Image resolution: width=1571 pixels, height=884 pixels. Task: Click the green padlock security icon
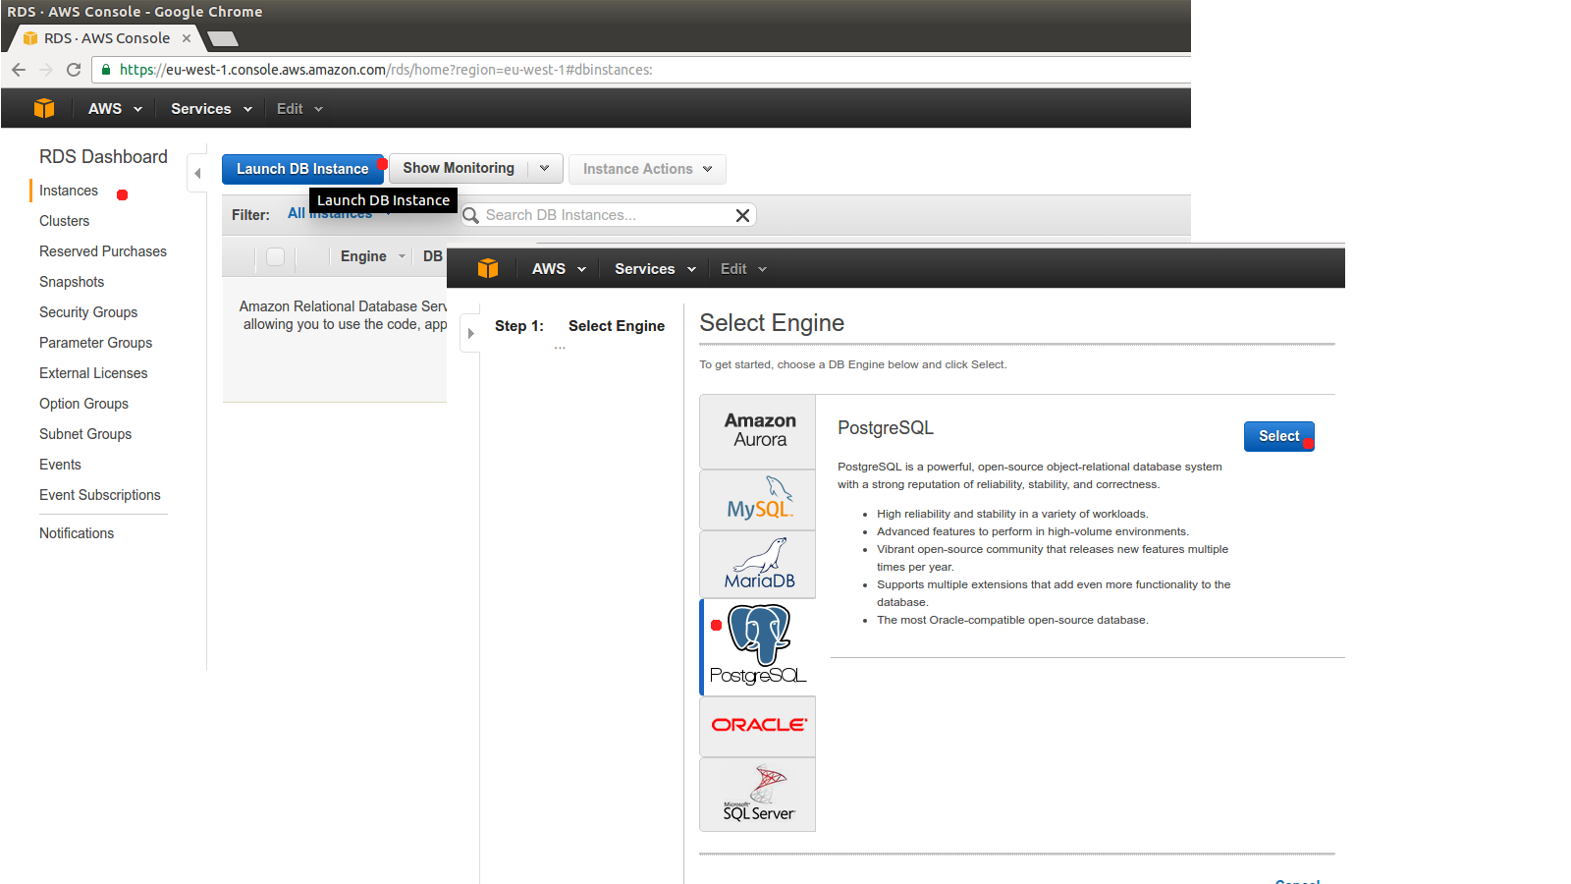[x=106, y=70]
